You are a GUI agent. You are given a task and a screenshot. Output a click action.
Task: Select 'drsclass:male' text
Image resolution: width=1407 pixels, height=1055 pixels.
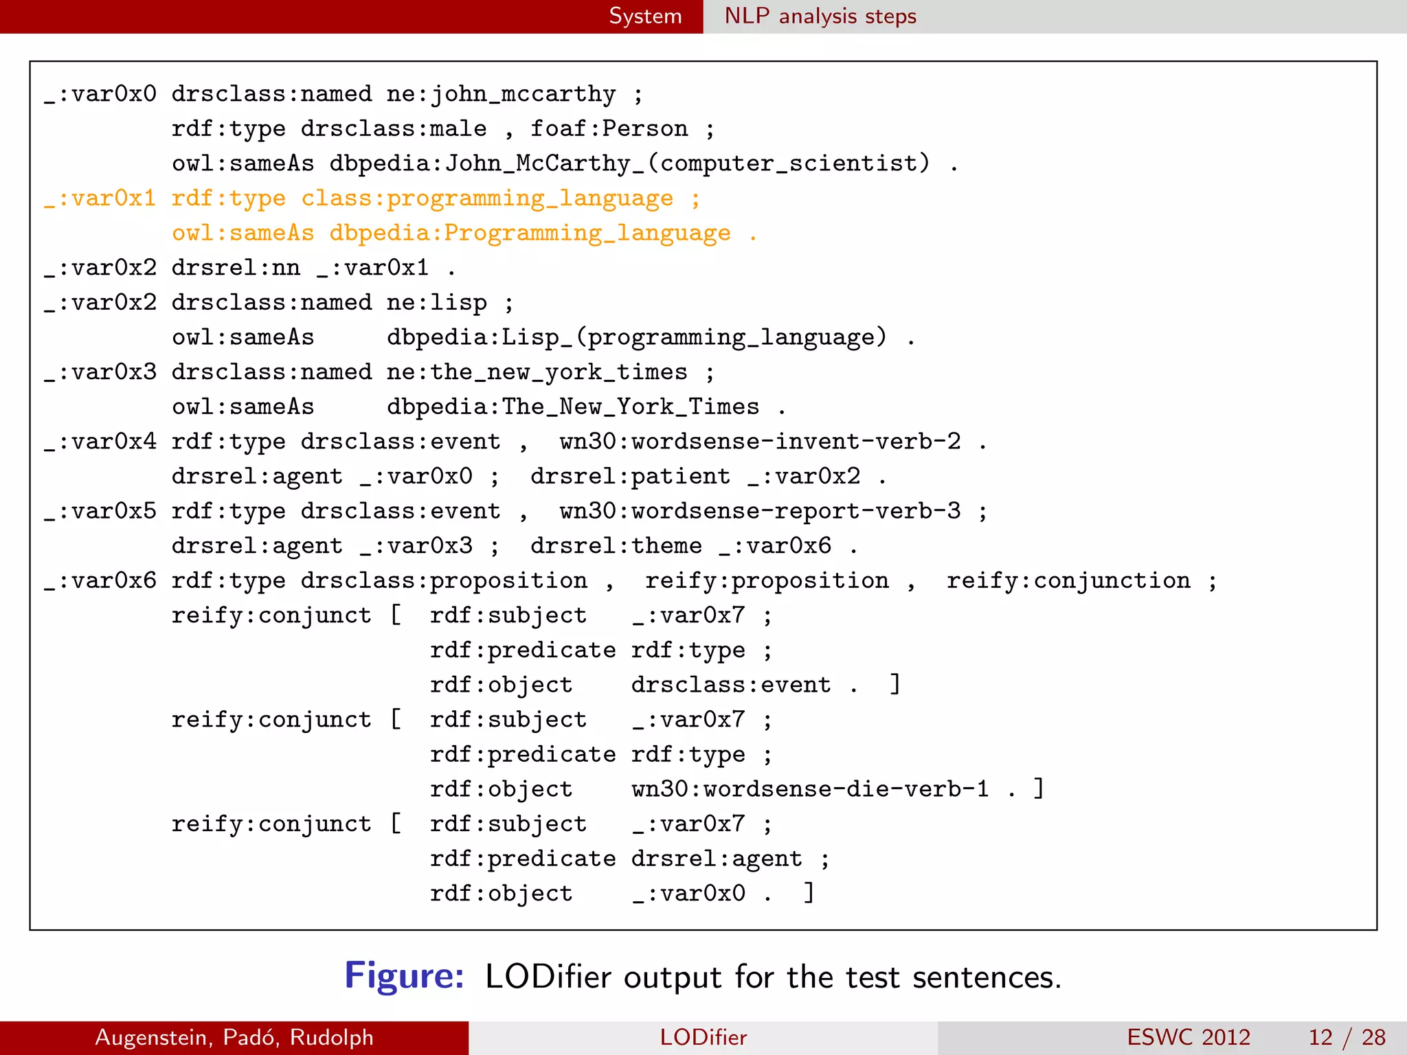(x=394, y=128)
